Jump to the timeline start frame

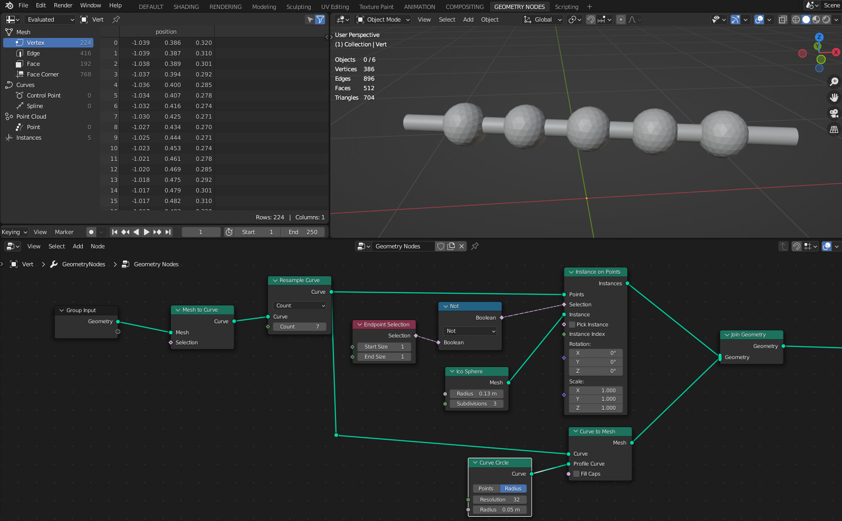(x=114, y=232)
